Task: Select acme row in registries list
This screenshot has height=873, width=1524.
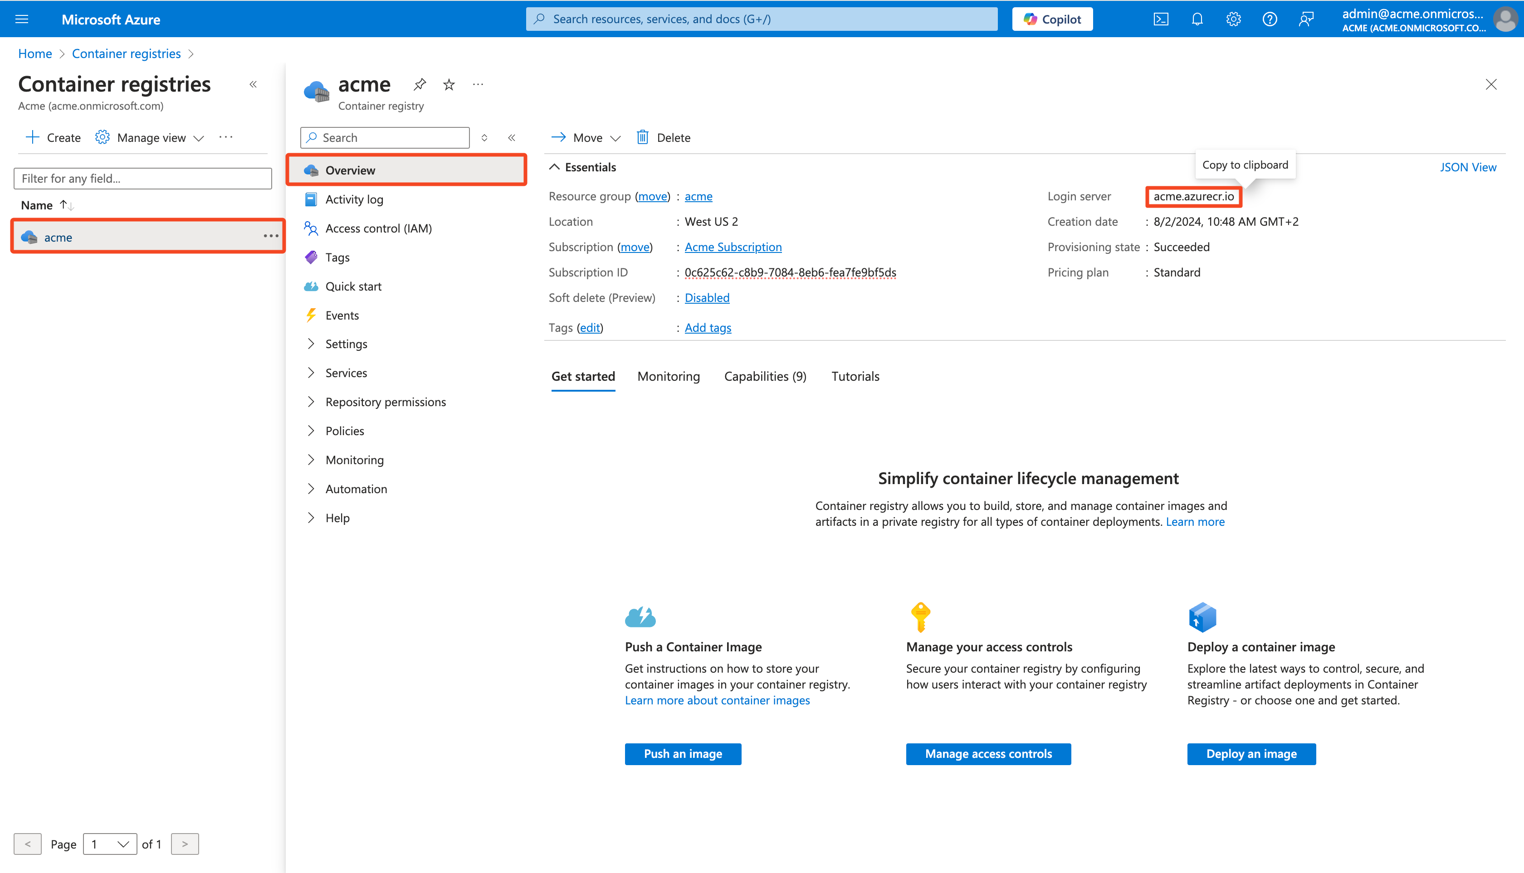Action: (147, 236)
